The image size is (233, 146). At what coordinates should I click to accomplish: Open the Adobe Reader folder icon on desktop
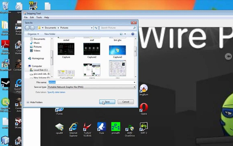[x=5, y=28]
